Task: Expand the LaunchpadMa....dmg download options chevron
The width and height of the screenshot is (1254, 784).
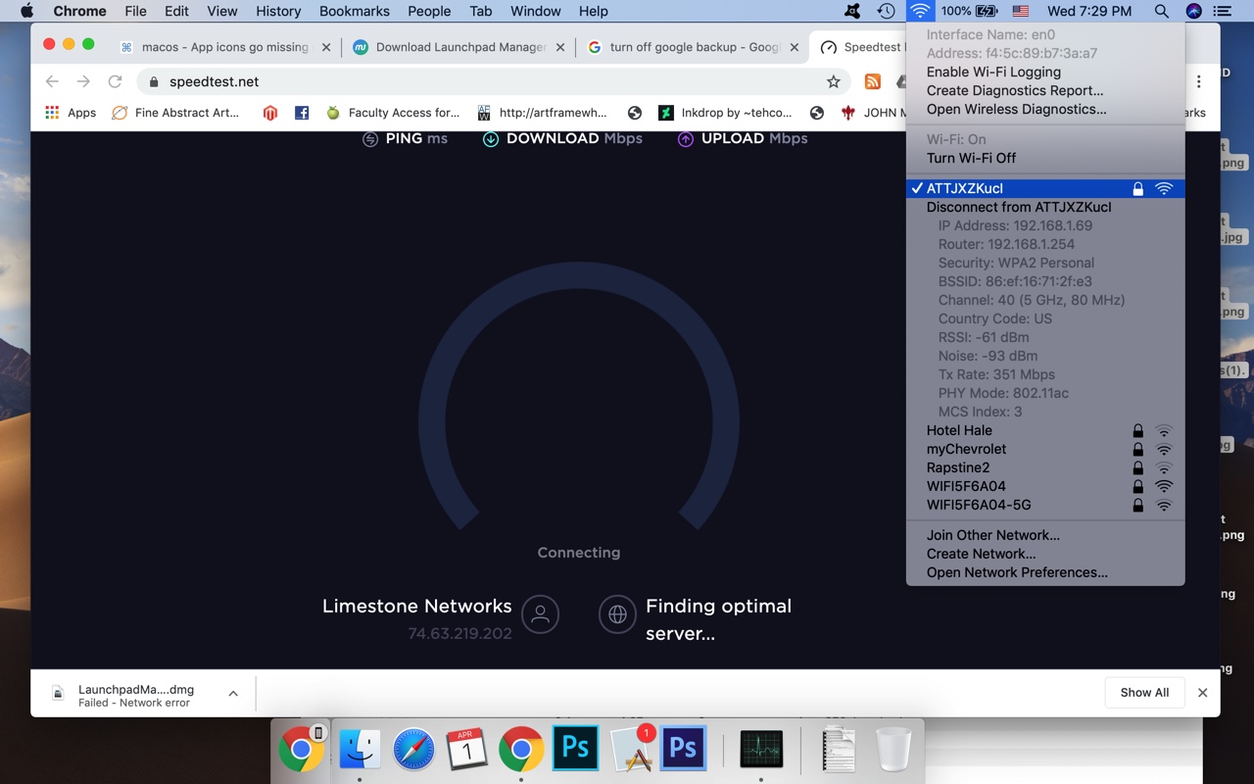Action: (x=233, y=694)
